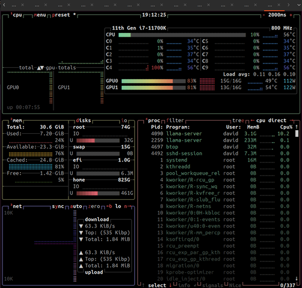Increase update interval with the plus sign

tap(291, 15)
